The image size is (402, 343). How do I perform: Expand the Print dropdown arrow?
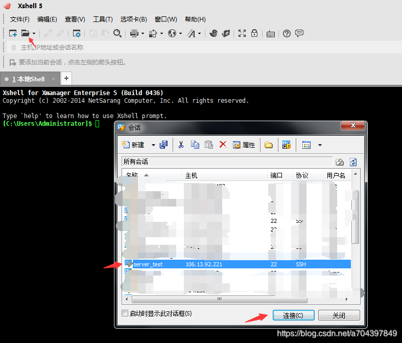coord(143,33)
